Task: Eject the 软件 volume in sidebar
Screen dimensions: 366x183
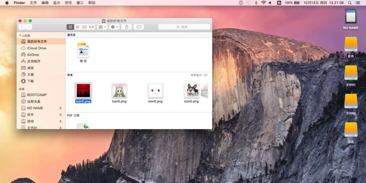Action: (60, 115)
